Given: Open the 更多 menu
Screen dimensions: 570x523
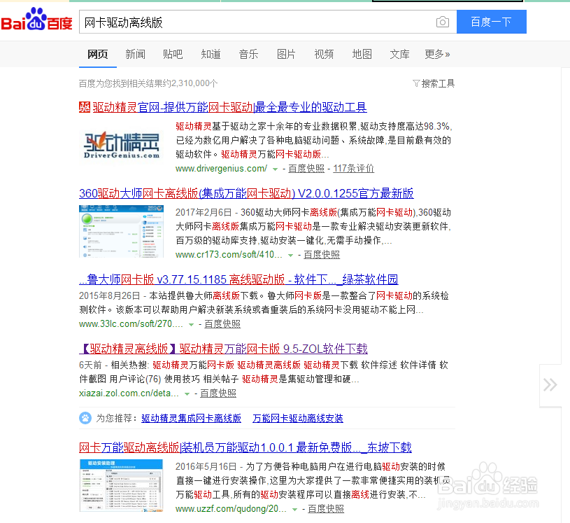Looking at the screenshot, I should tap(437, 53).
